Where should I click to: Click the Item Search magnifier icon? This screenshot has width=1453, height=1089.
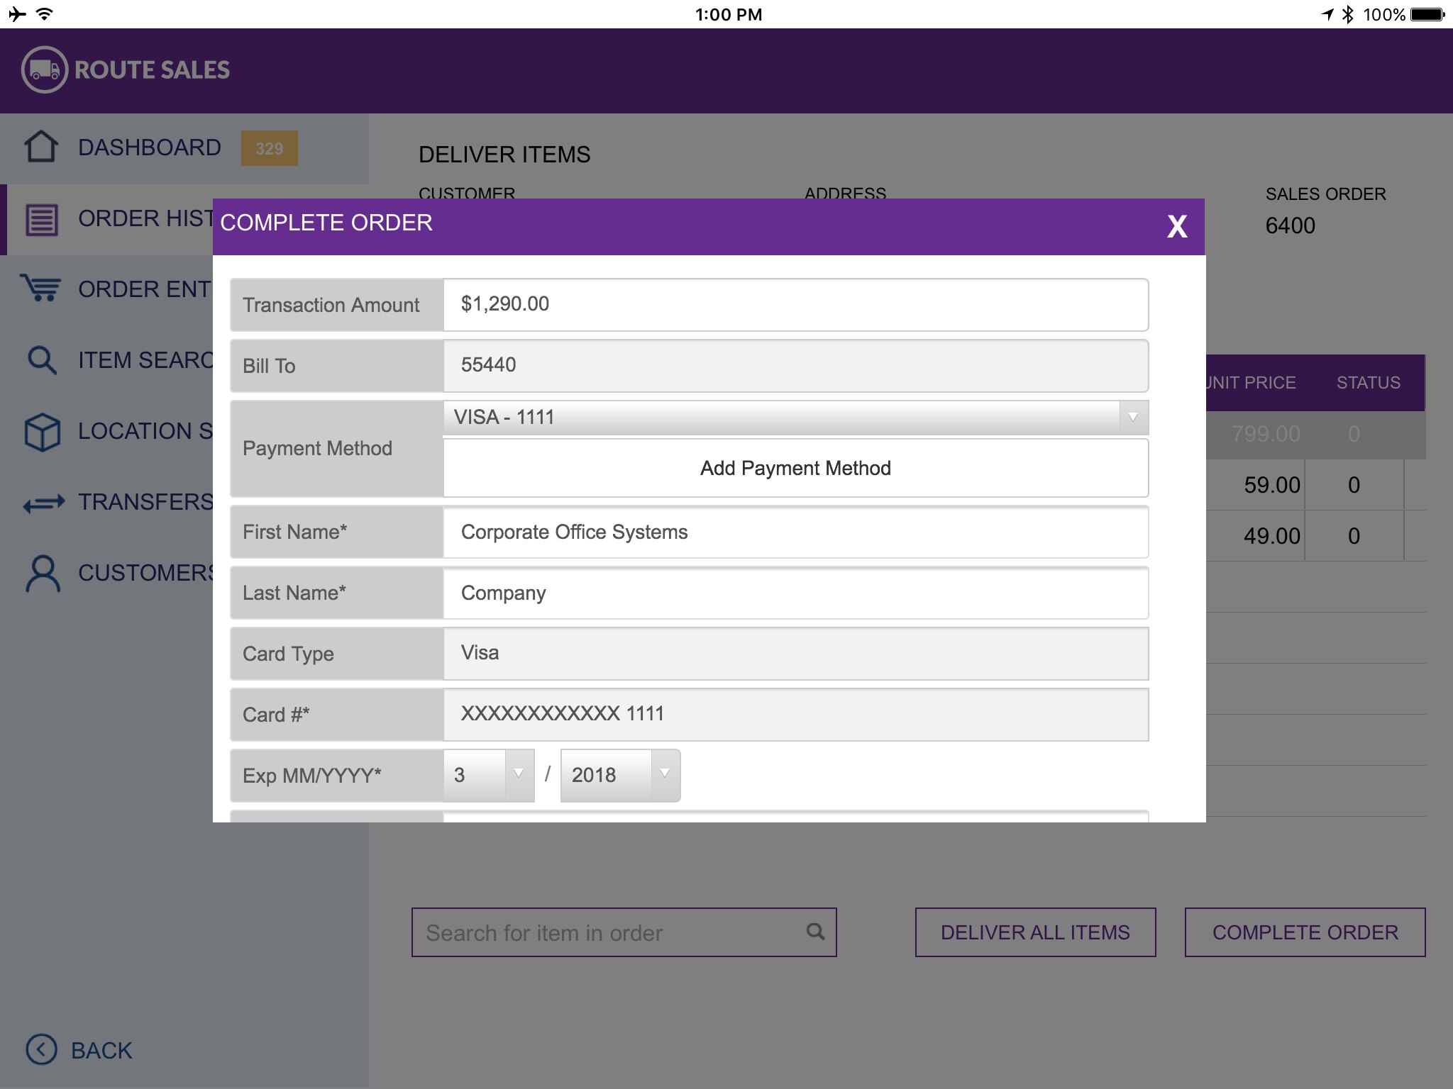click(x=42, y=360)
